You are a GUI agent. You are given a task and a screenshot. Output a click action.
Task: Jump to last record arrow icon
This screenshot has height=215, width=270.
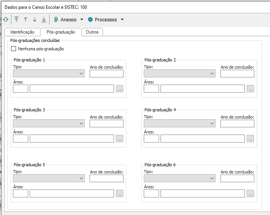pos(44,19)
